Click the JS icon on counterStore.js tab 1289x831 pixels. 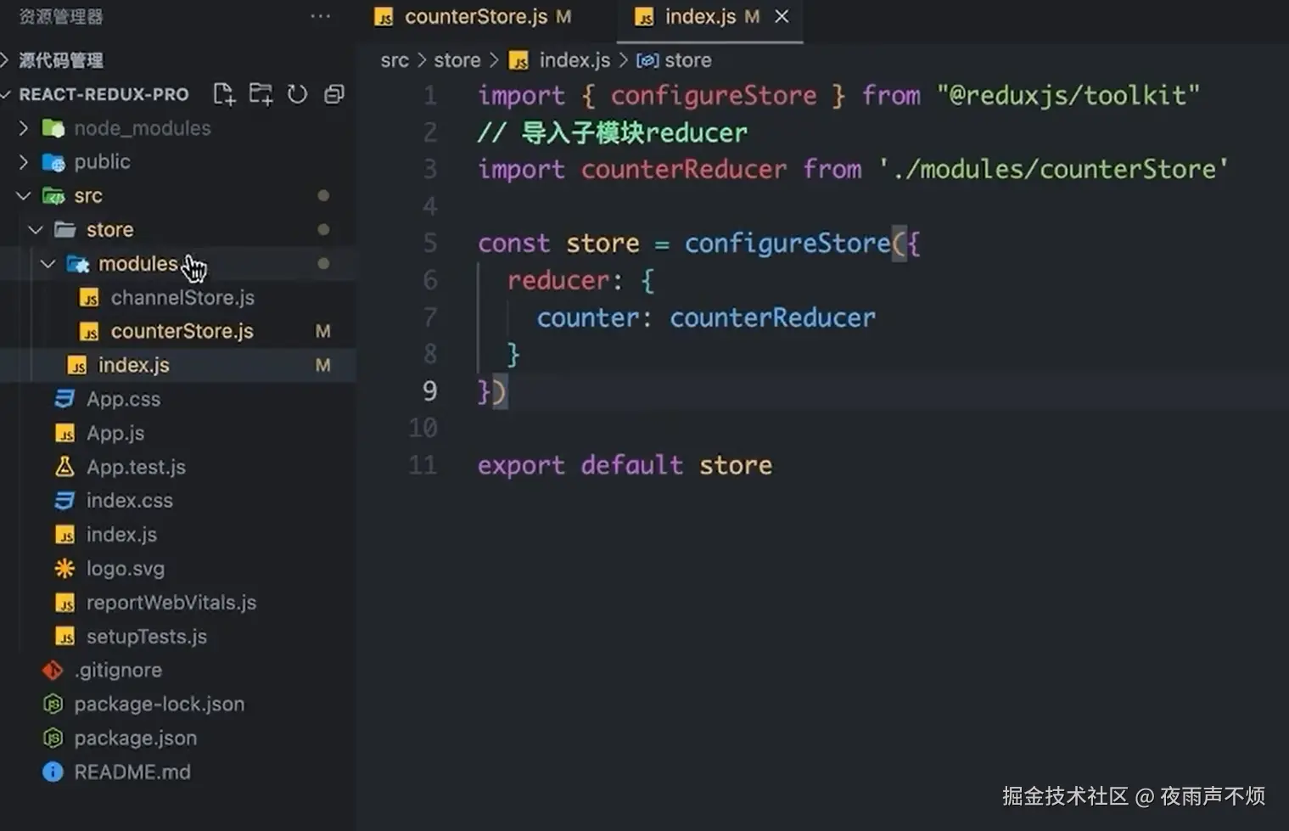pyautogui.click(x=384, y=17)
